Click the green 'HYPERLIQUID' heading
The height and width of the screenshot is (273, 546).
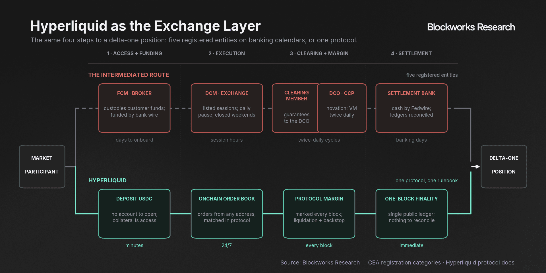[x=107, y=180]
